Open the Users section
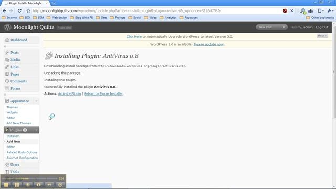 point(15,164)
